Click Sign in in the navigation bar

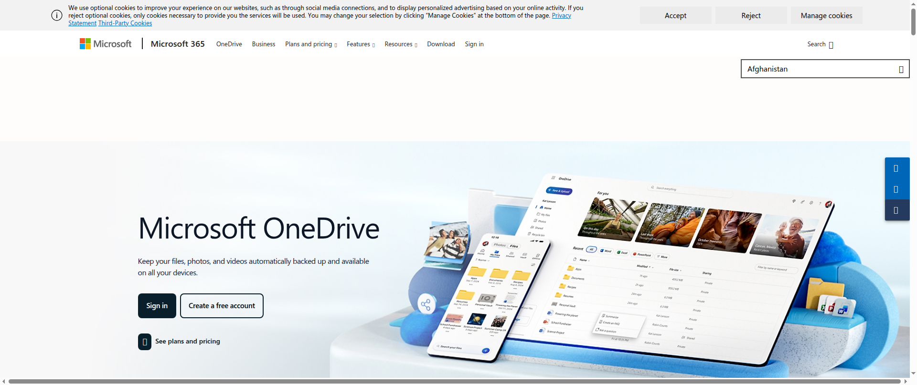[x=474, y=44]
